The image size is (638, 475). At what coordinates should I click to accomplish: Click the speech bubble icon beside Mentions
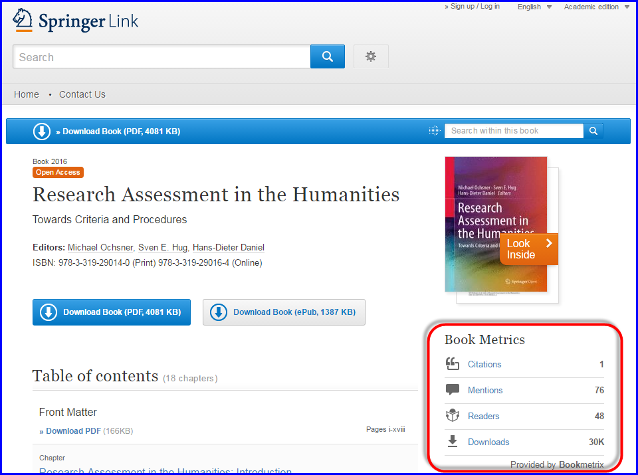coord(453,390)
